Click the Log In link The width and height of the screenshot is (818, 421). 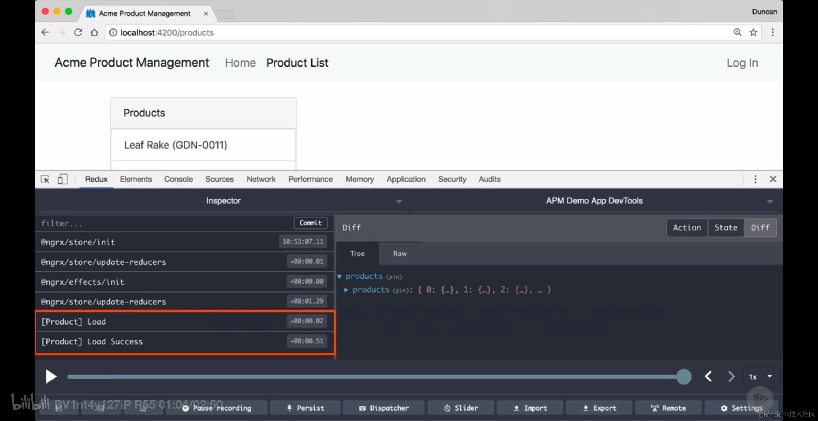coord(742,63)
